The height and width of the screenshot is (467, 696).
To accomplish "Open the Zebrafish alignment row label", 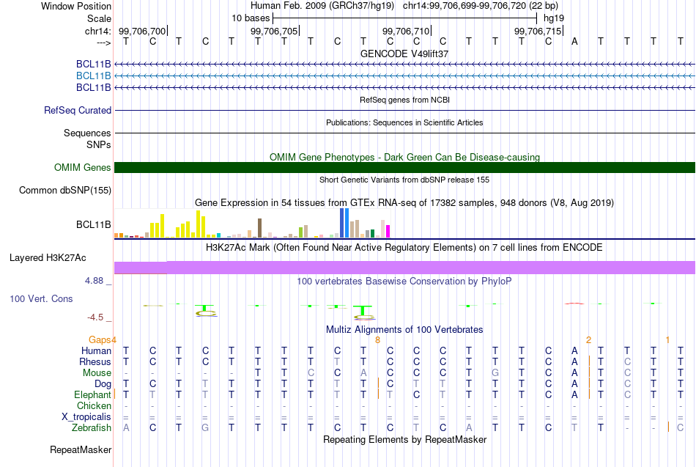I will pyautogui.click(x=92, y=428).
